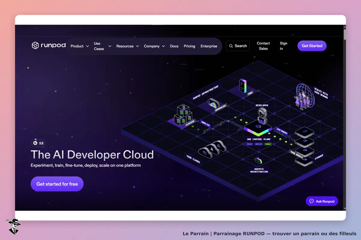Click the Le Parrain mascot logo
This screenshot has width=361, height=240.
(13, 226)
